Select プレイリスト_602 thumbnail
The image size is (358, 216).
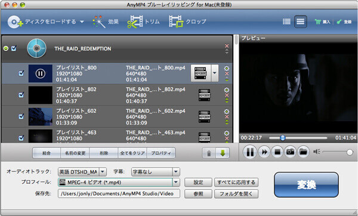[x=41, y=117]
